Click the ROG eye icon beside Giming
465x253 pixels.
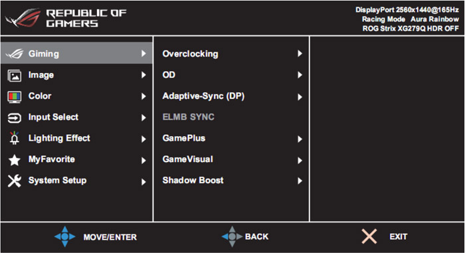tap(14, 54)
